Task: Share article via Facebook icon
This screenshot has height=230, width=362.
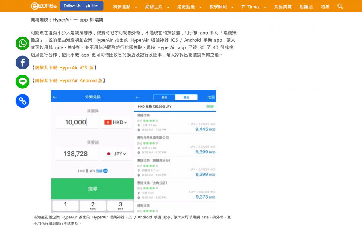Action: 23,63
